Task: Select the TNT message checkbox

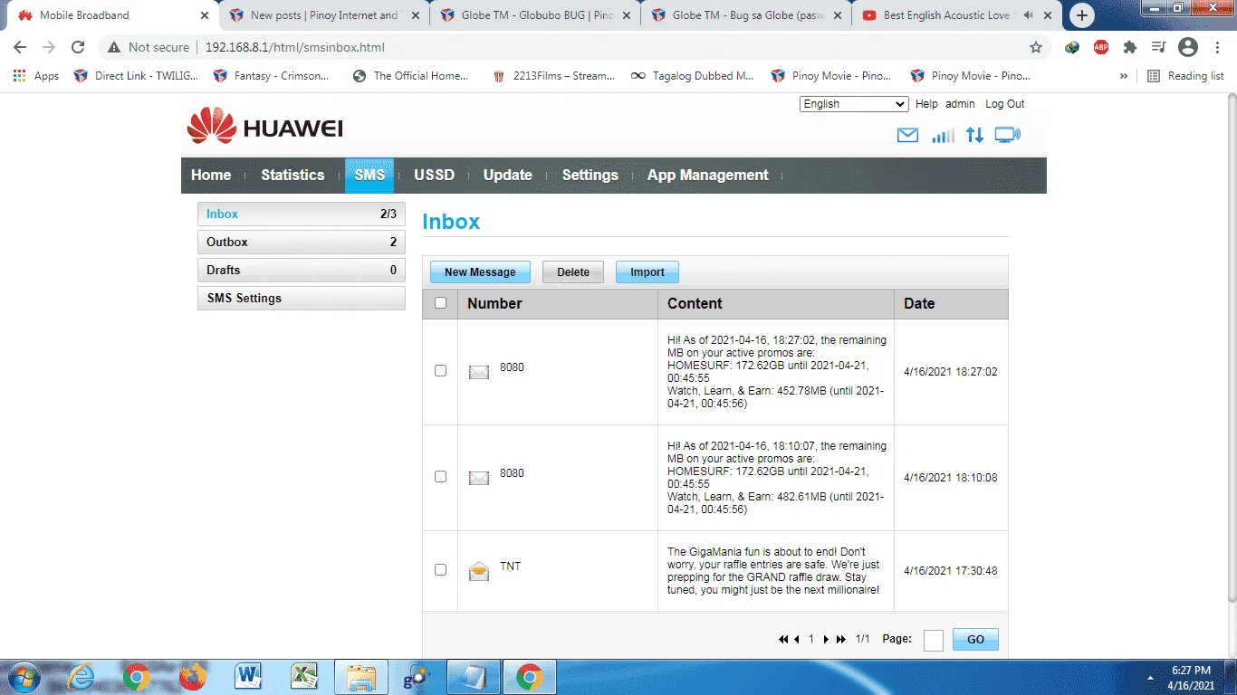Action: 440,570
